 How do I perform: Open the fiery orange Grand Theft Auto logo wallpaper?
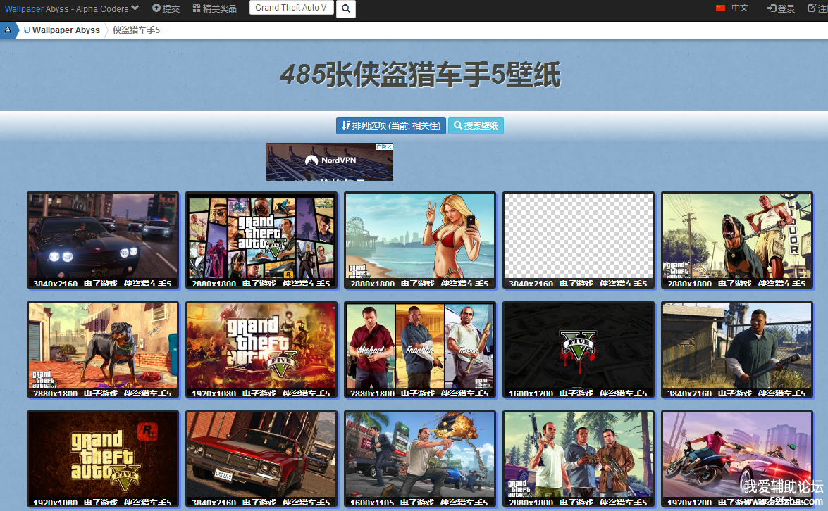pos(261,350)
